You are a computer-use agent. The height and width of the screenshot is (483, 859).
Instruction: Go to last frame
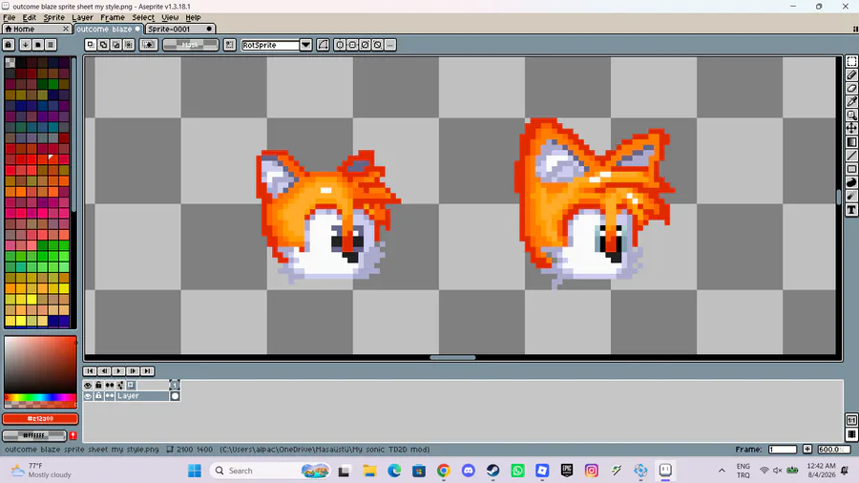point(147,370)
